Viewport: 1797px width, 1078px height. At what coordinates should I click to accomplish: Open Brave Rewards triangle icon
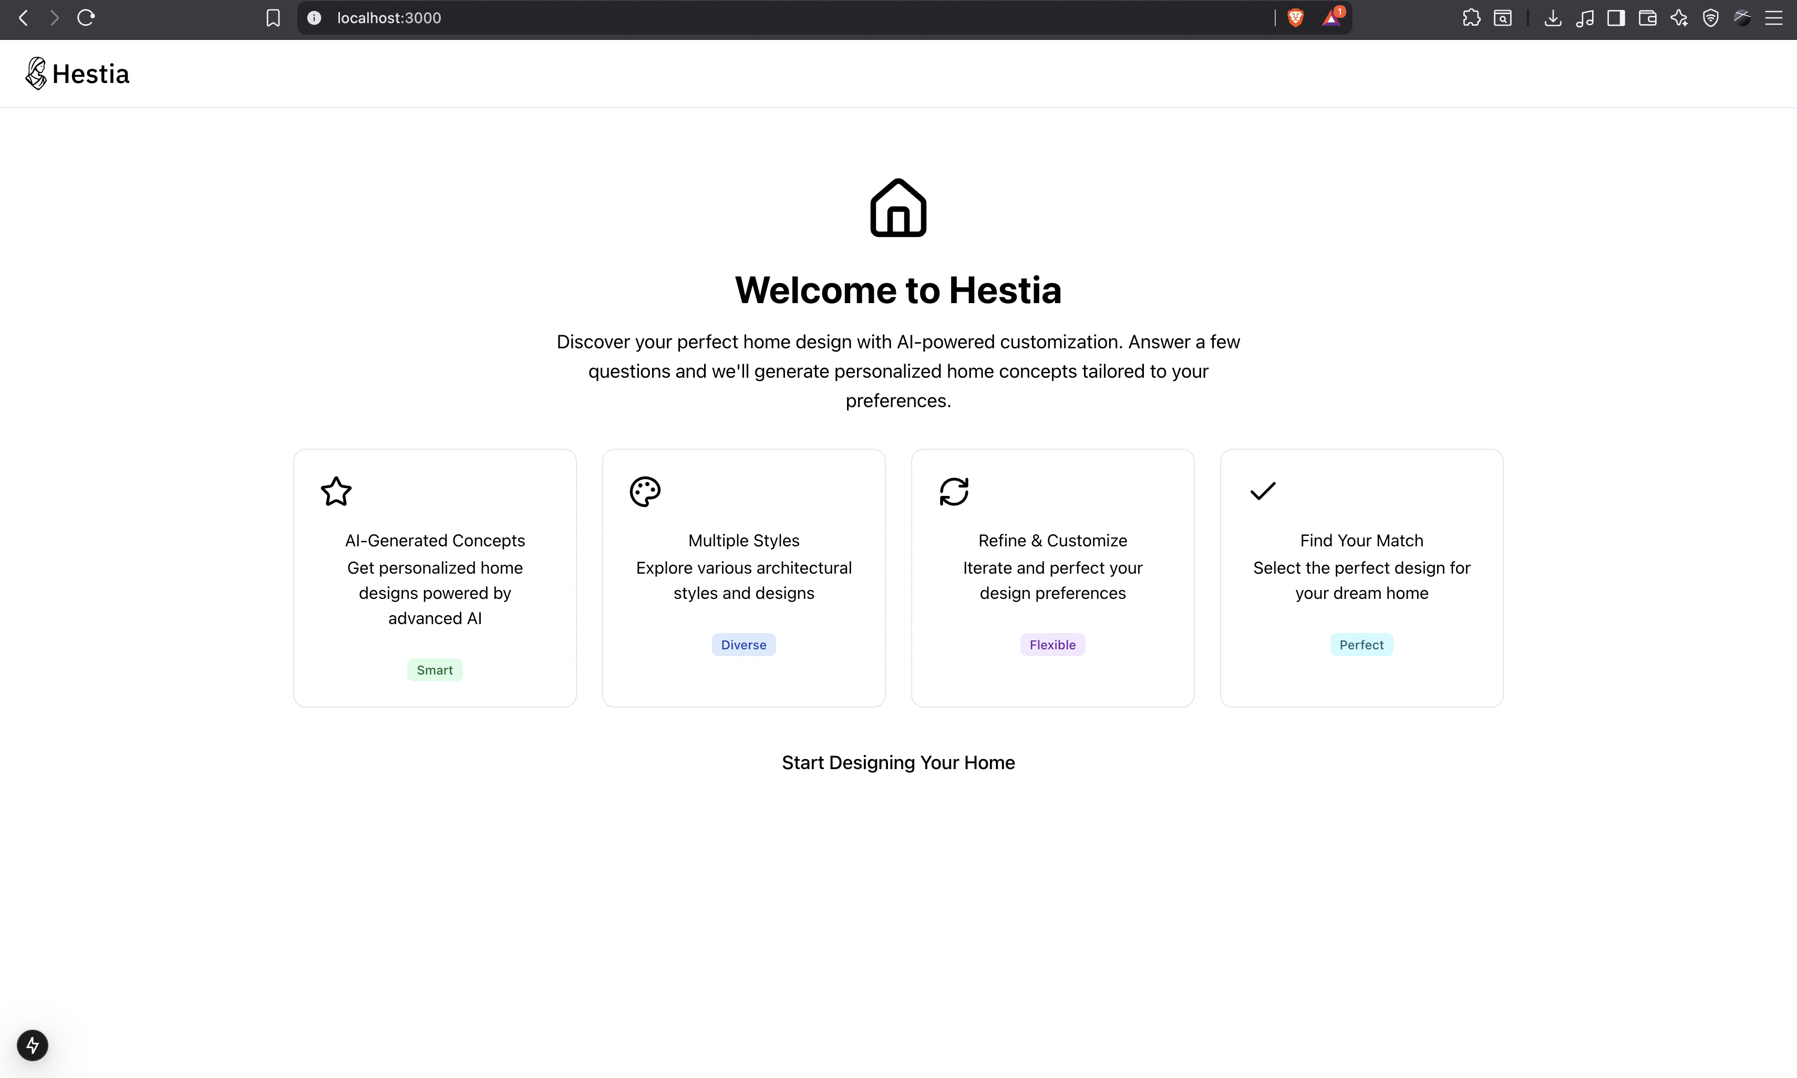[x=1332, y=18]
